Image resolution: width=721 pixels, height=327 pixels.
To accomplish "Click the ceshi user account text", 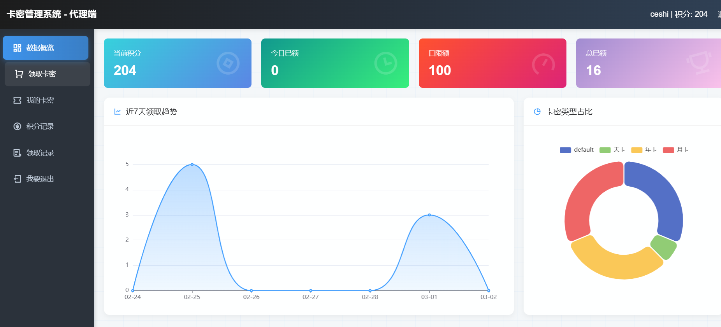I will pyautogui.click(x=659, y=14).
